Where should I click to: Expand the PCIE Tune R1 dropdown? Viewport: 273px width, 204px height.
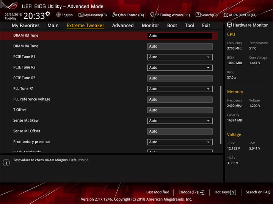pos(180,57)
